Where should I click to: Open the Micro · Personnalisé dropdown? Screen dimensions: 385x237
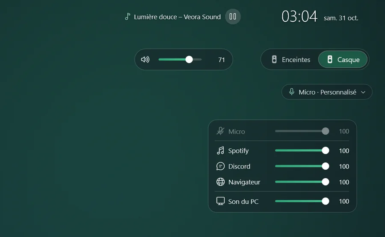click(327, 92)
